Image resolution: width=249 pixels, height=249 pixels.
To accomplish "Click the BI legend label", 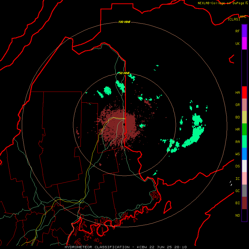I will coord(237,203).
